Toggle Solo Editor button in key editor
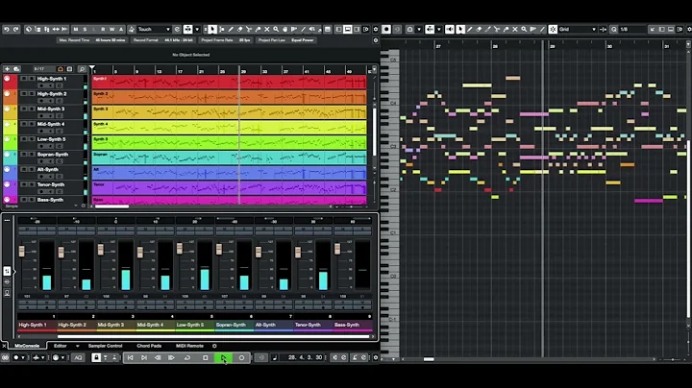 point(386,29)
